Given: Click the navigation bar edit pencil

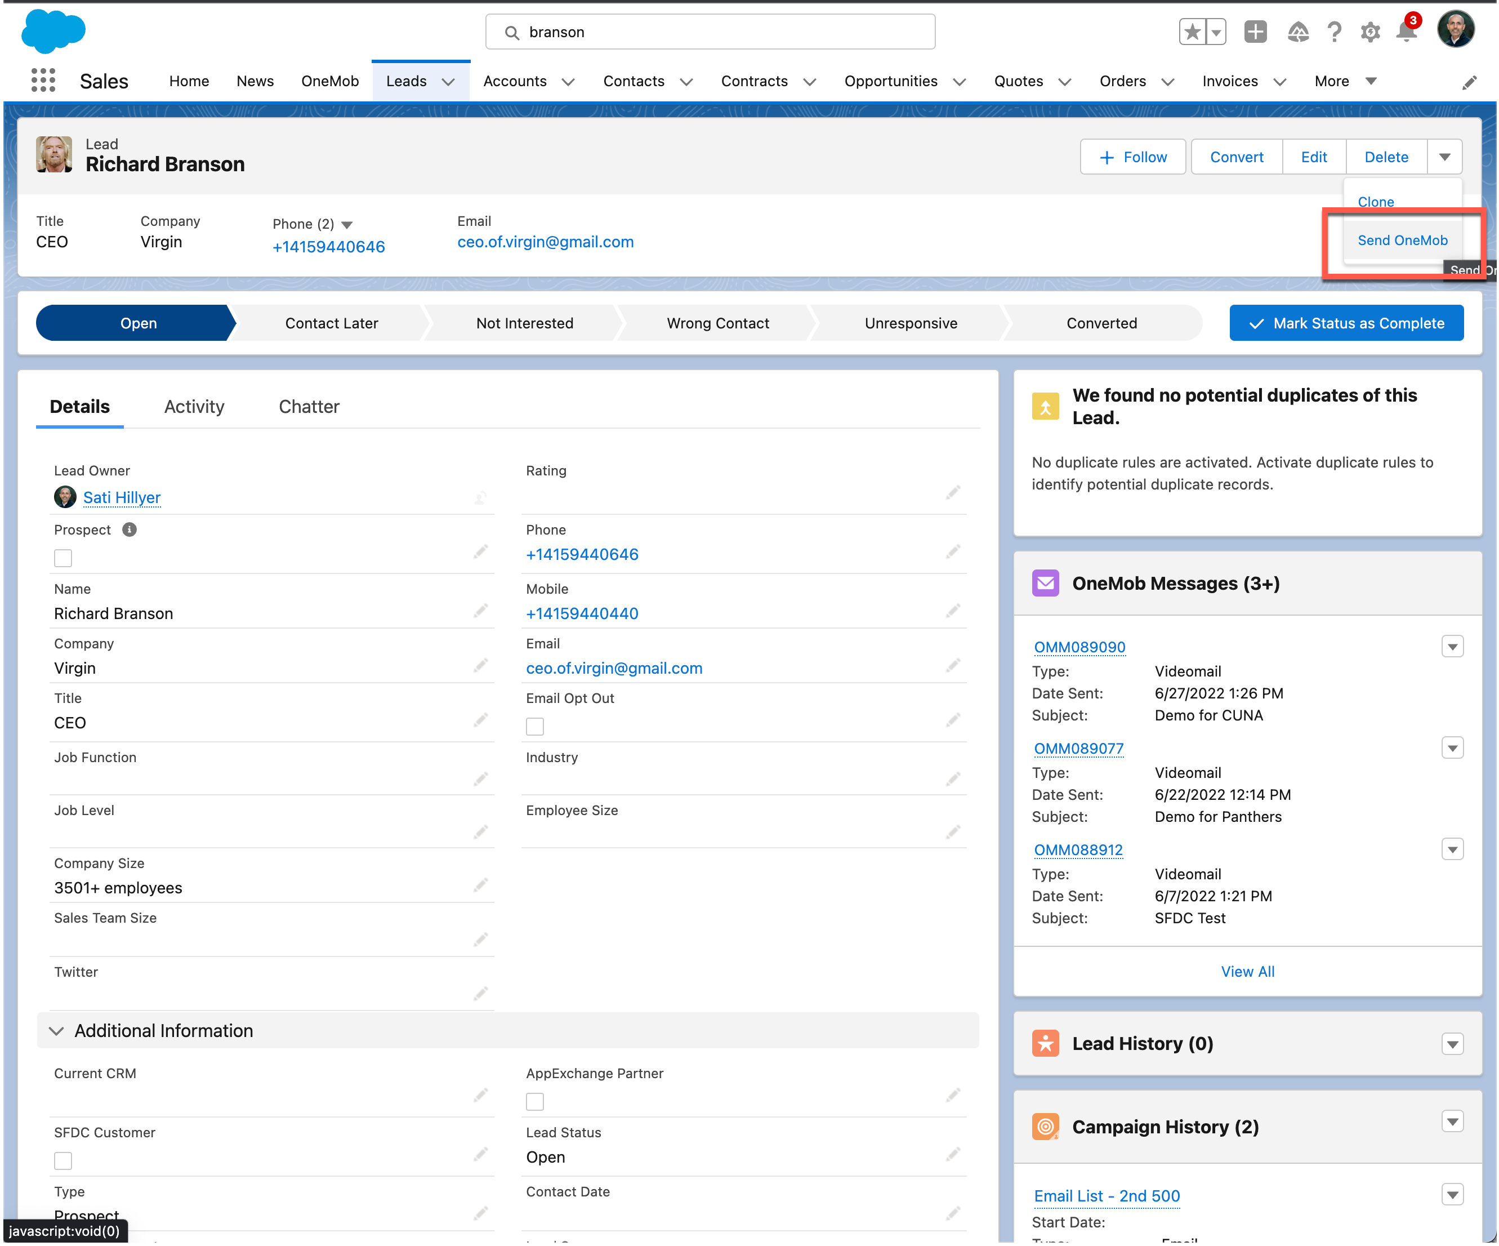Looking at the screenshot, I should 1469,83.
